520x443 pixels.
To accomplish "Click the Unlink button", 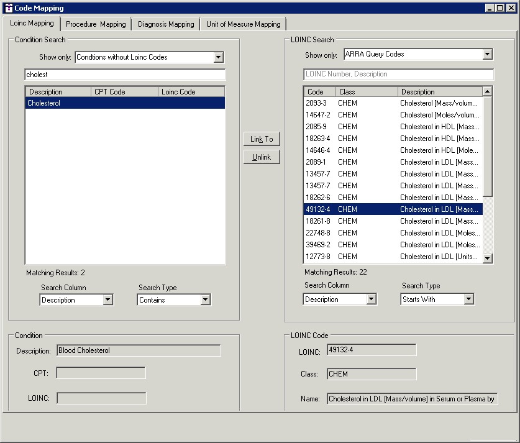I will 262,157.
